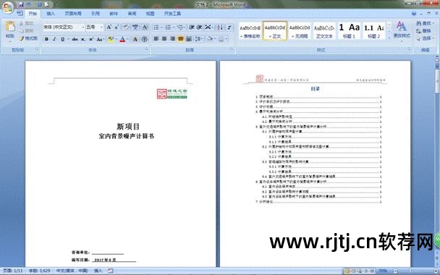Decrease the paragraph indent
Image resolution: width=440 pixels, height=275 pixels.
[x=192, y=27]
